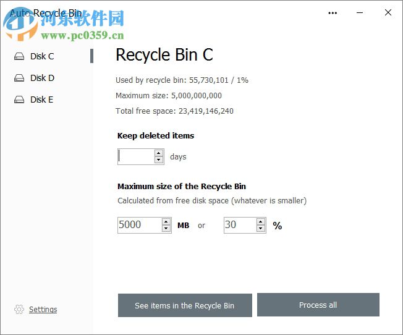Close the Auto Recycle Bin window
Image resolution: width=403 pixels, height=335 pixels.
click(388, 12)
